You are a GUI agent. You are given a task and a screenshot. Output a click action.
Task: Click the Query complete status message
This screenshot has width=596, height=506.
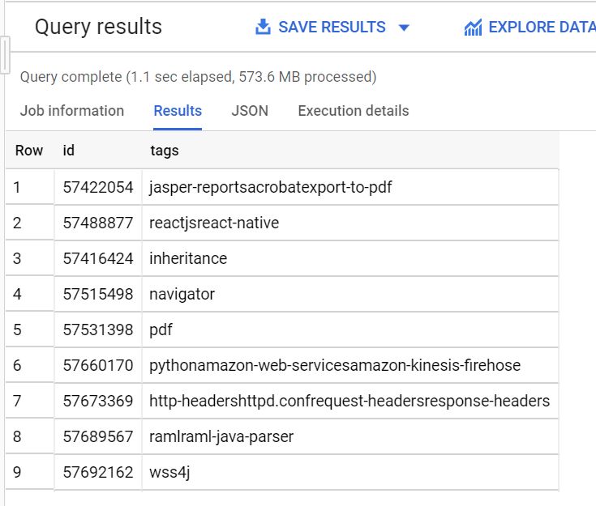pos(198,77)
